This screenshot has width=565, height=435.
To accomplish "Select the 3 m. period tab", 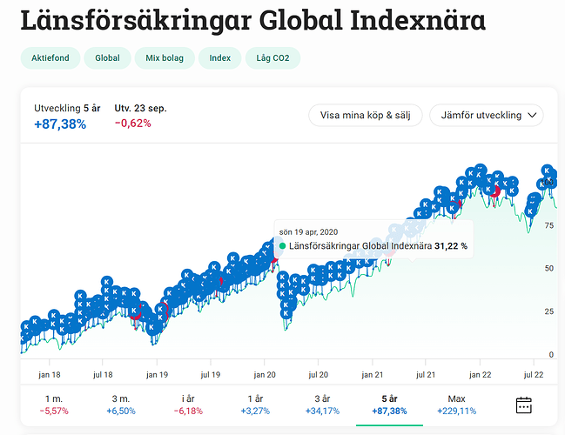I will 120,404.
